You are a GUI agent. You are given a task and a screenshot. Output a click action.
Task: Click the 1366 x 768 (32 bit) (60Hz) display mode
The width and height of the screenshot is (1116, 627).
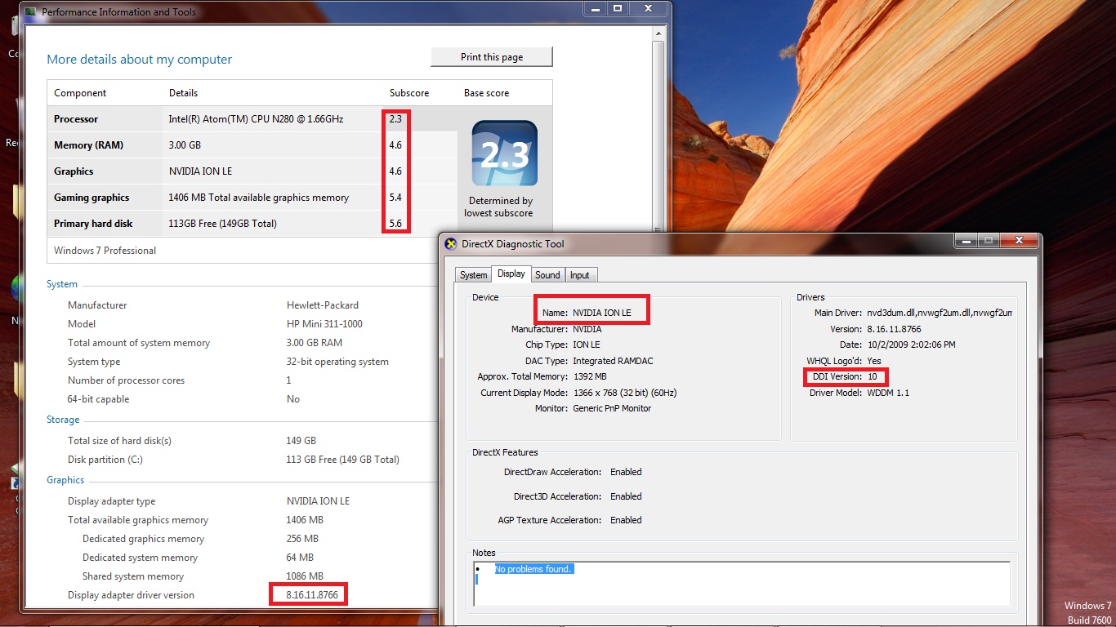coord(625,393)
